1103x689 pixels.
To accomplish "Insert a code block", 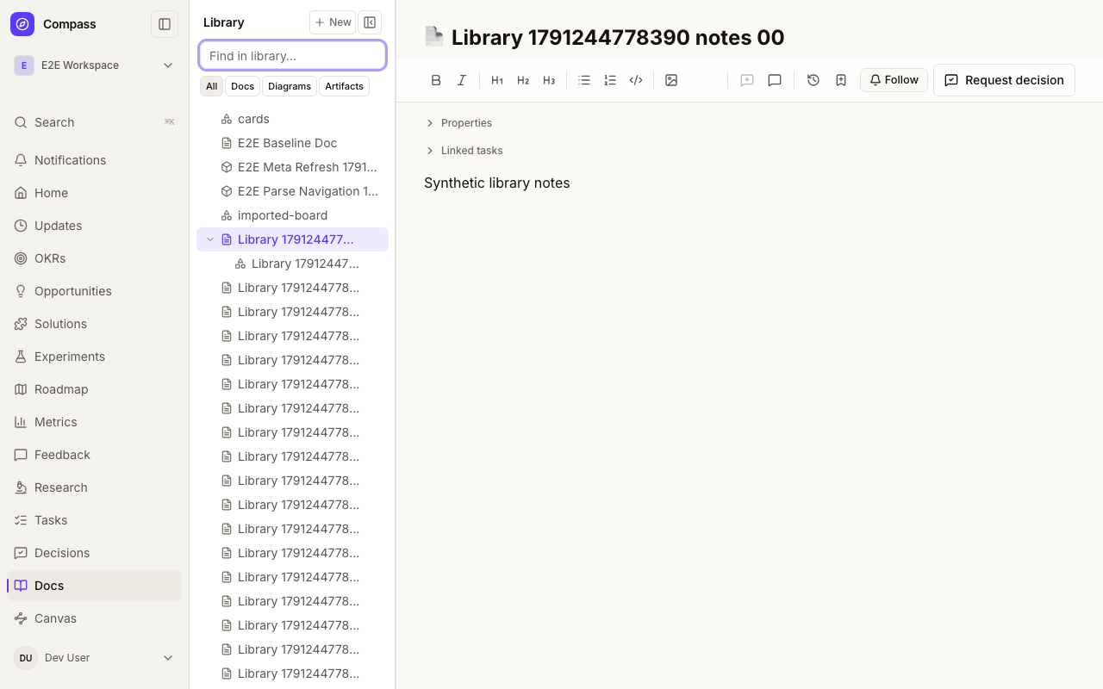I will pyautogui.click(x=636, y=80).
